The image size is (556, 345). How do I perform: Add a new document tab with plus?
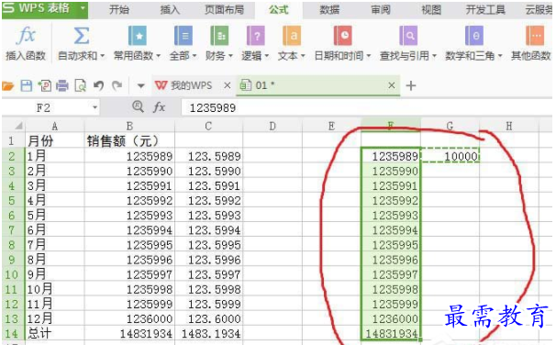click(x=411, y=86)
